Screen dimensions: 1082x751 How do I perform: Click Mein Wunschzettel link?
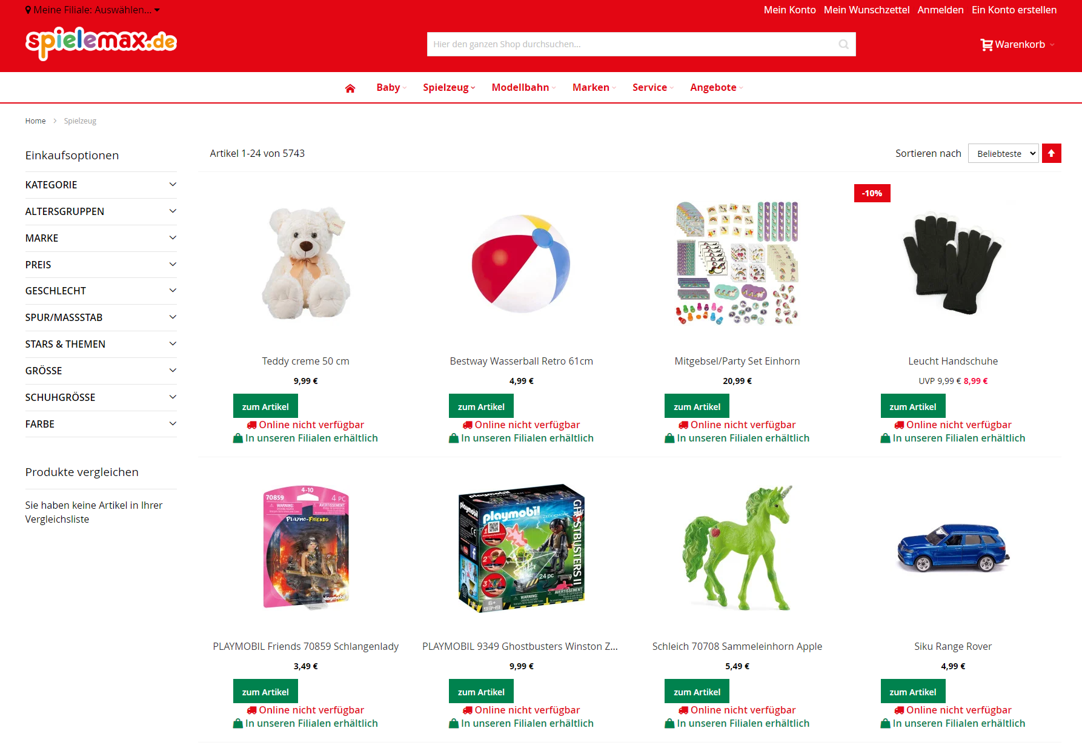(x=866, y=10)
